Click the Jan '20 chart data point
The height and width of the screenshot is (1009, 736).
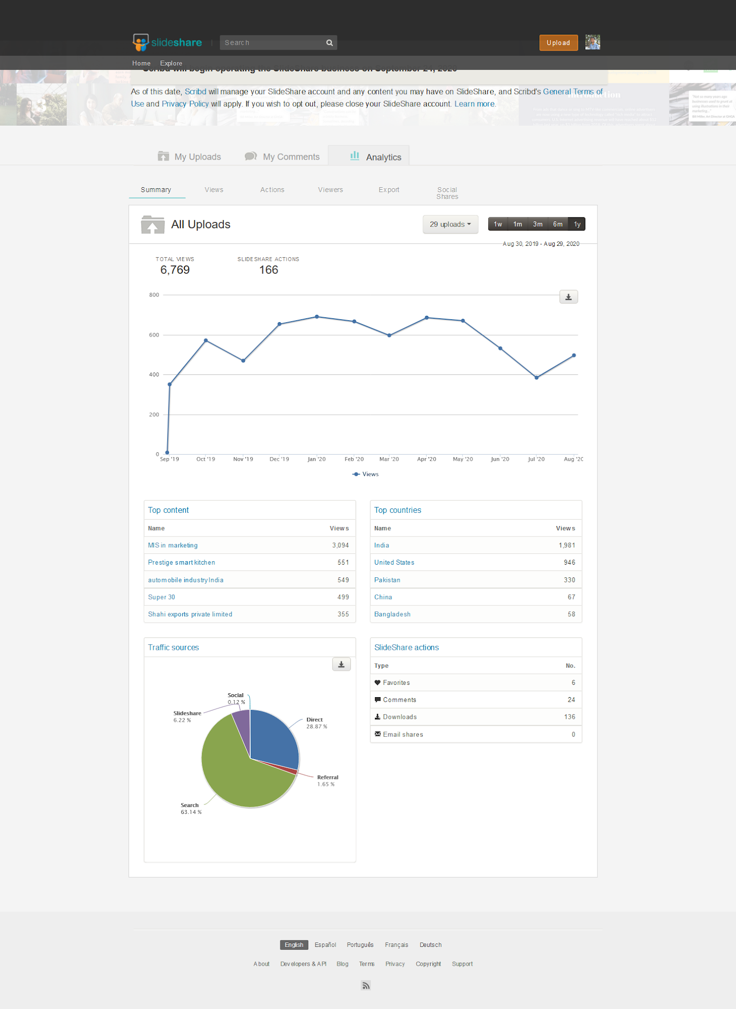317,317
